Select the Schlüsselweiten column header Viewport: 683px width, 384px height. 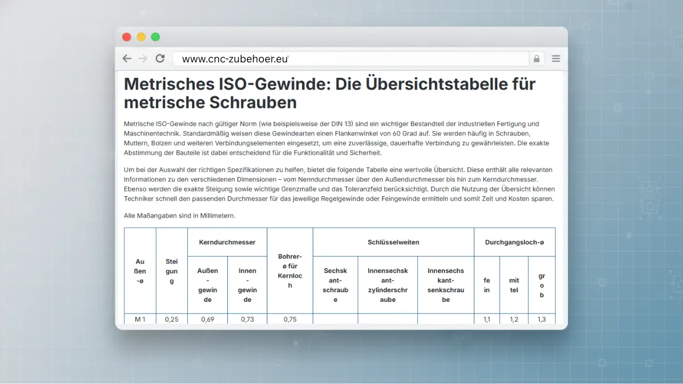pyautogui.click(x=393, y=242)
